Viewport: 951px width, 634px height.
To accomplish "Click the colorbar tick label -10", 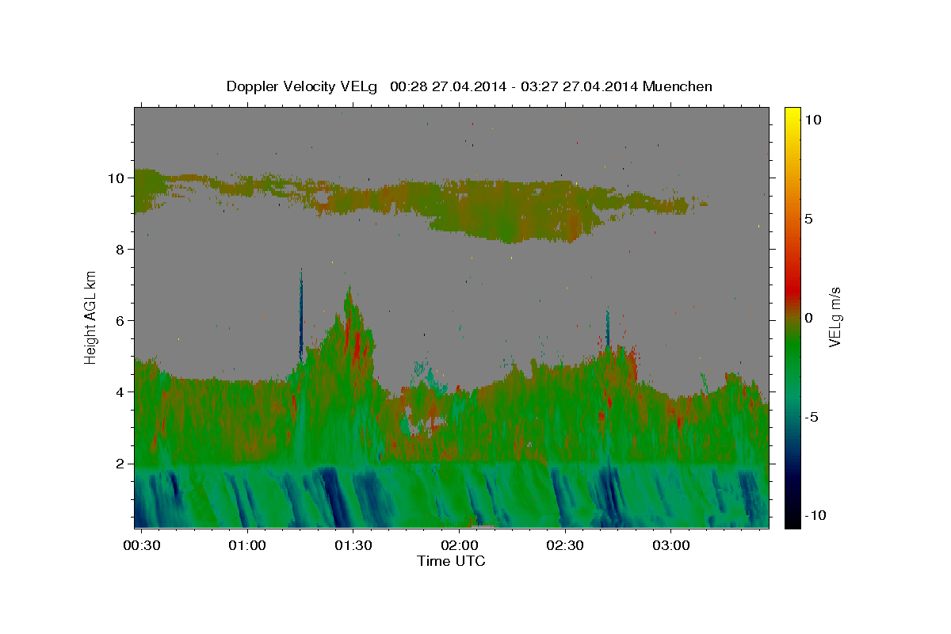I will point(816,516).
